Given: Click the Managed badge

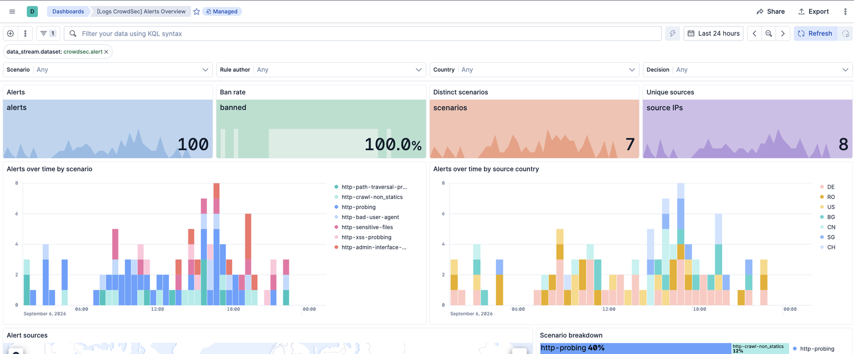Looking at the screenshot, I should 222,11.
